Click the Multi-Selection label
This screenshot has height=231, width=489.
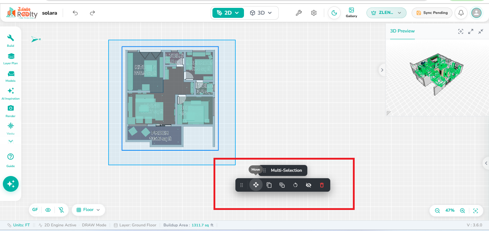(x=286, y=170)
